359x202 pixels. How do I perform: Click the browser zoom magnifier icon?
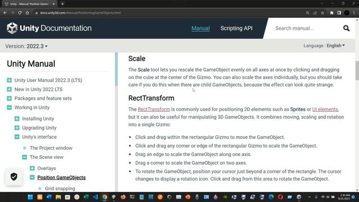[x=307, y=13]
